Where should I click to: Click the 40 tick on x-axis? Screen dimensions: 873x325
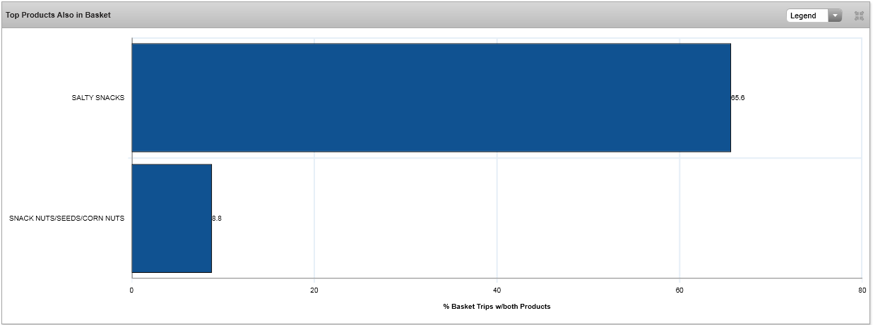[497, 290]
